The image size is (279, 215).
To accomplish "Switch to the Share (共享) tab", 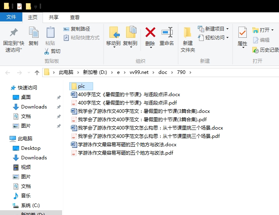I will coord(54,17).
